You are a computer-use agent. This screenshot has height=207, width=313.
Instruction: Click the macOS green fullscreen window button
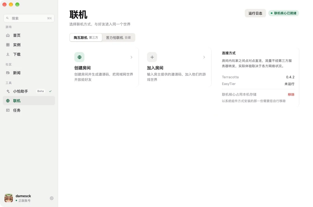(17, 4)
